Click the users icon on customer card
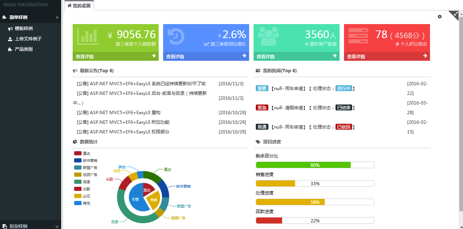Screen dimensions: 463x229 click(268, 36)
